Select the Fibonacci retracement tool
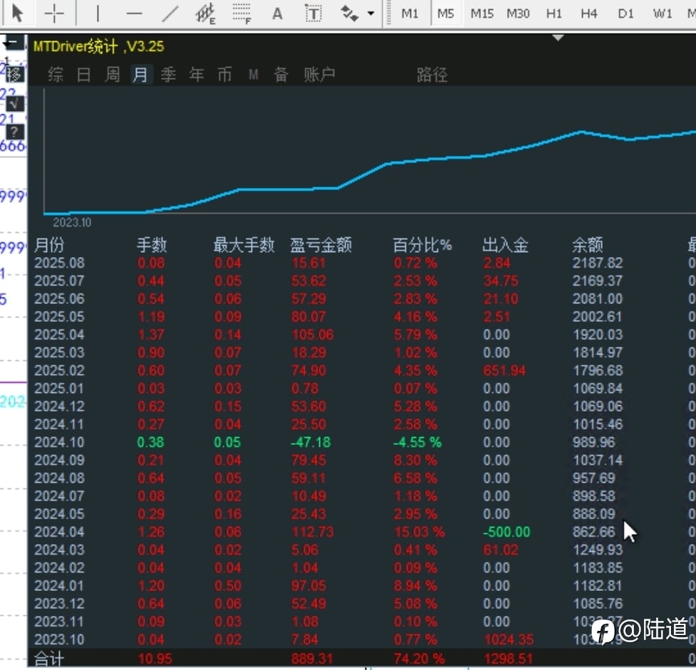 [241, 14]
